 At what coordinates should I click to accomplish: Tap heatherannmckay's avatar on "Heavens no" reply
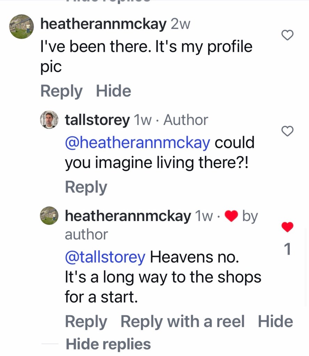pyautogui.click(x=49, y=216)
